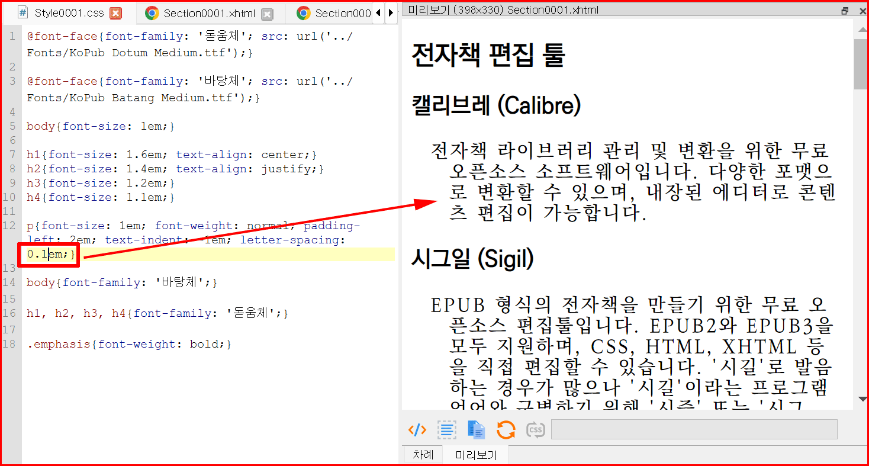Open the 차례 tab at the bottom

coord(423,455)
